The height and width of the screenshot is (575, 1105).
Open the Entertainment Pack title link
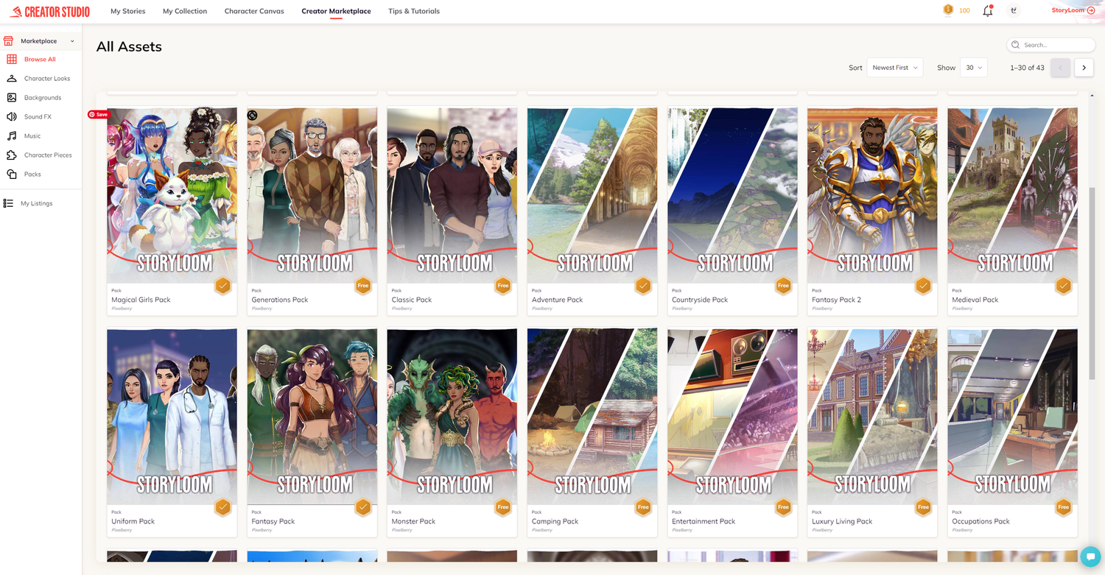coord(704,521)
